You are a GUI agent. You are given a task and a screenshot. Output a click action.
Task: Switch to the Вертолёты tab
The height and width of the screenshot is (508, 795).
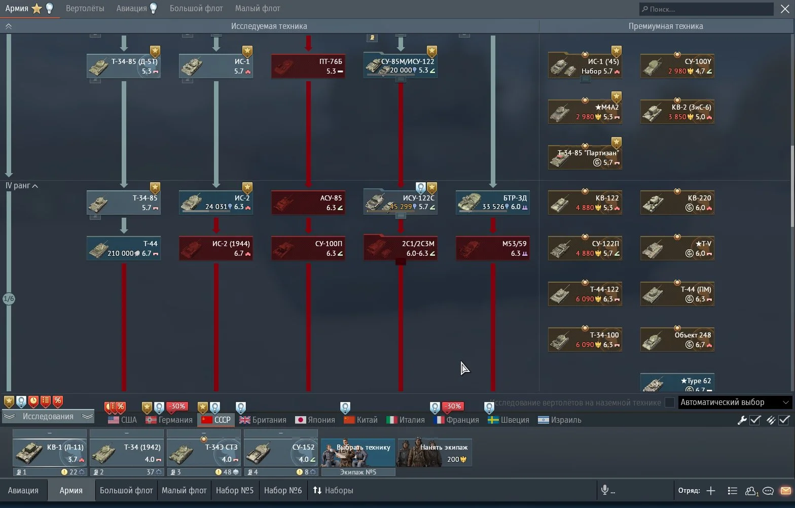[x=85, y=9]
